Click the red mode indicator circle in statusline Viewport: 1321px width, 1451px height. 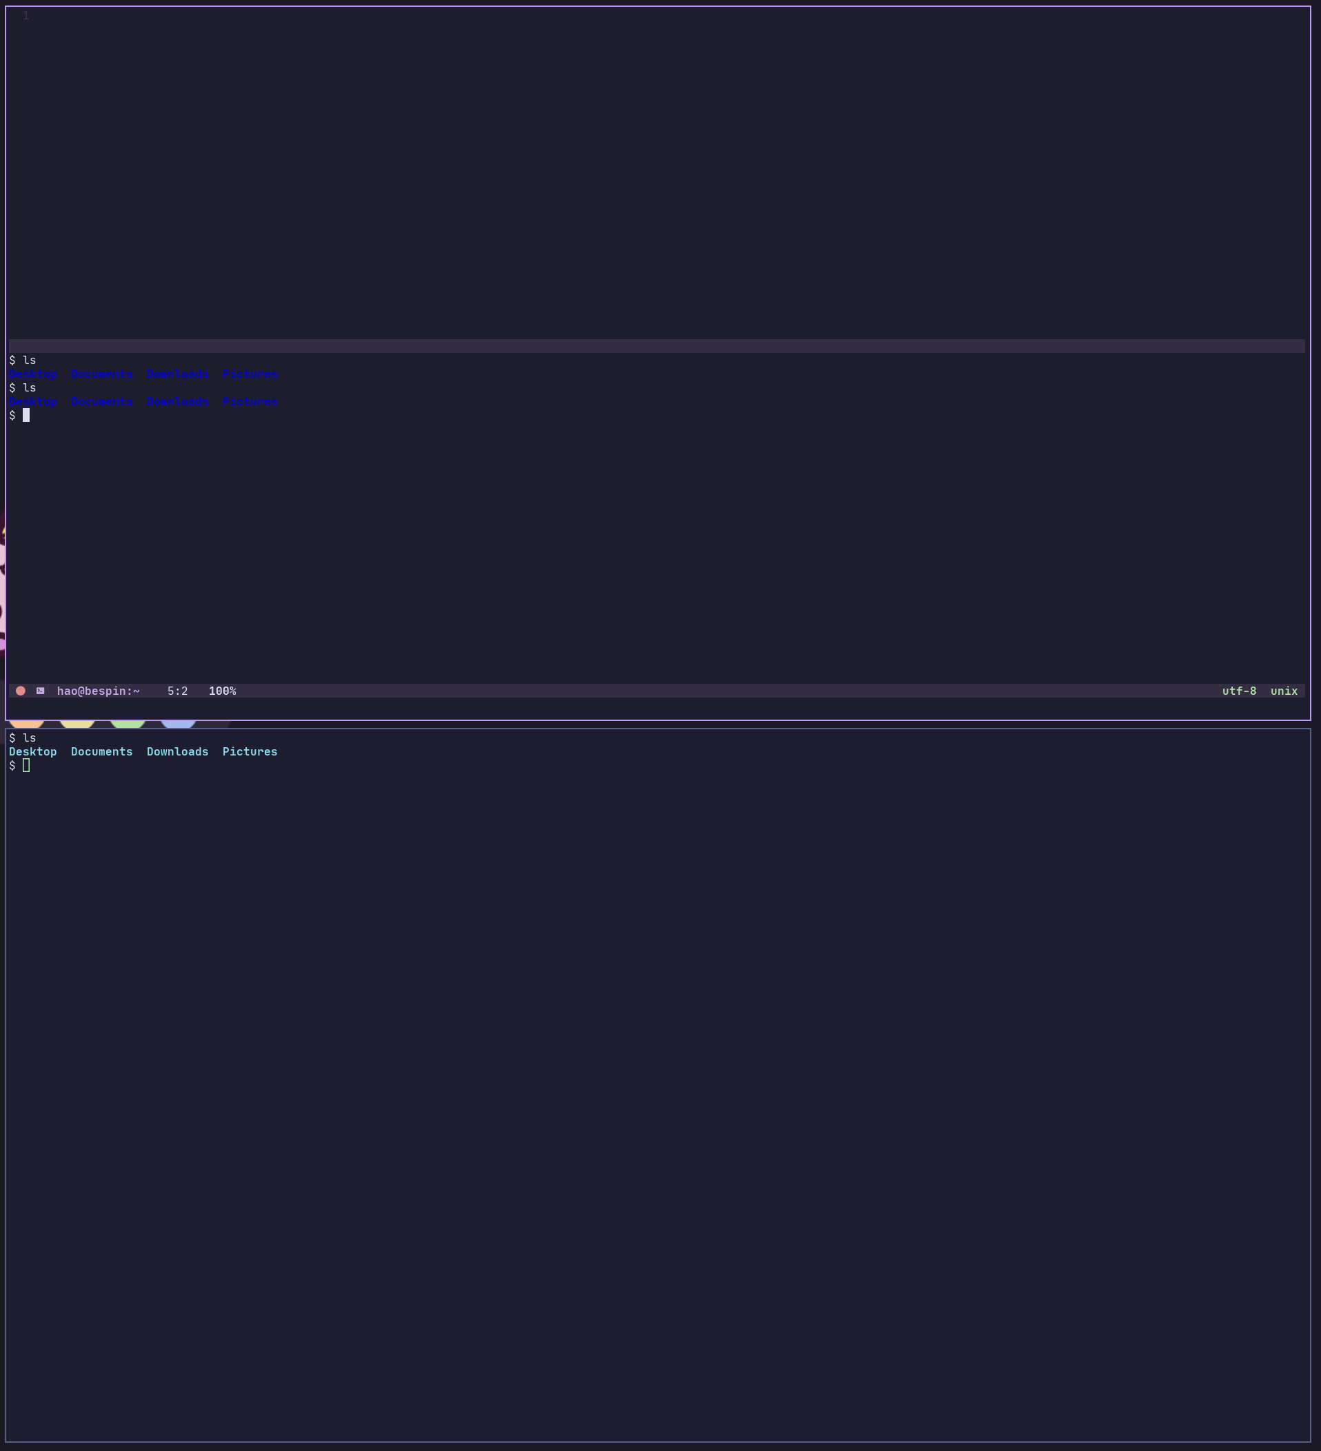pyautogui.click(x=20, y=690)
